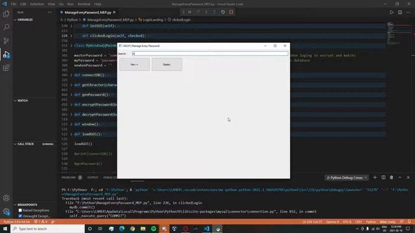The image size is (415, 233).
Task: Close the terminal panel
Action: point(408,177)
